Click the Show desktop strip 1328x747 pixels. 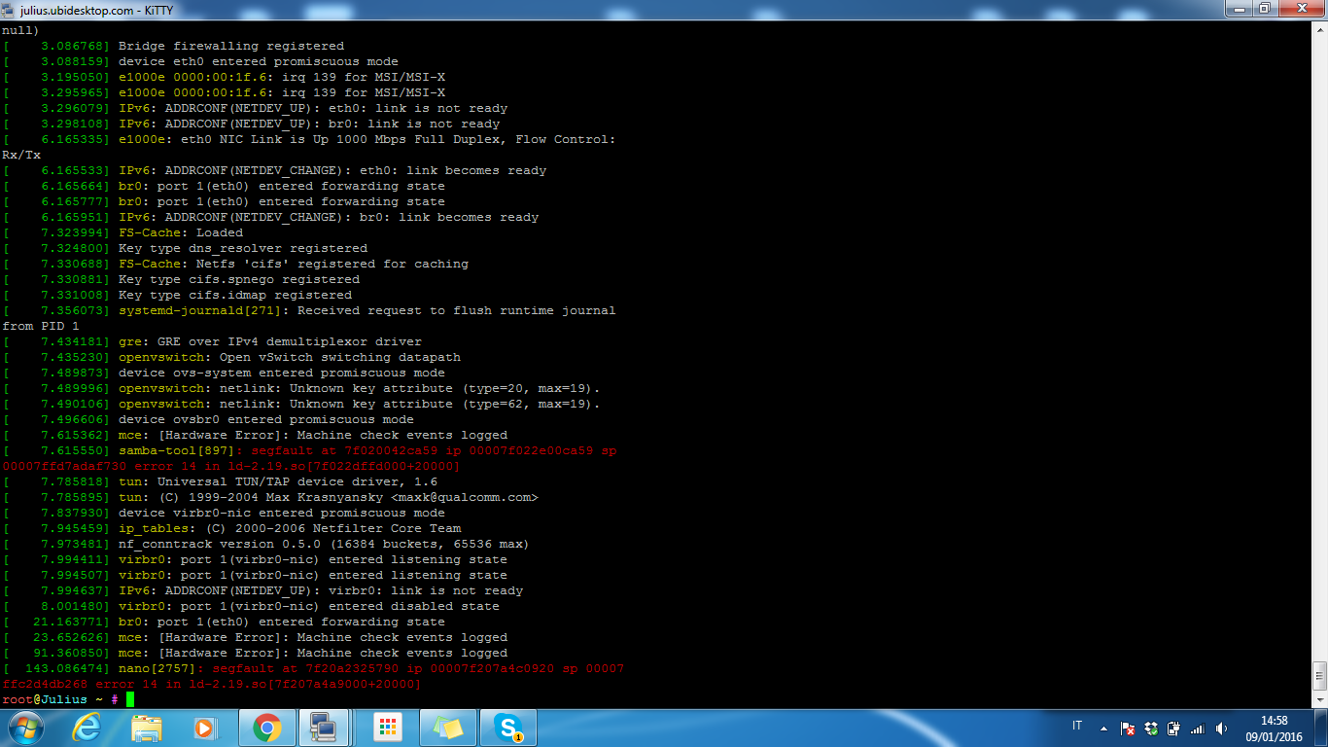coord(1321,728)
